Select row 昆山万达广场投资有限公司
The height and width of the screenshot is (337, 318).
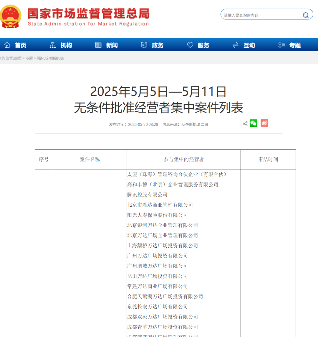tap(158, 276)
